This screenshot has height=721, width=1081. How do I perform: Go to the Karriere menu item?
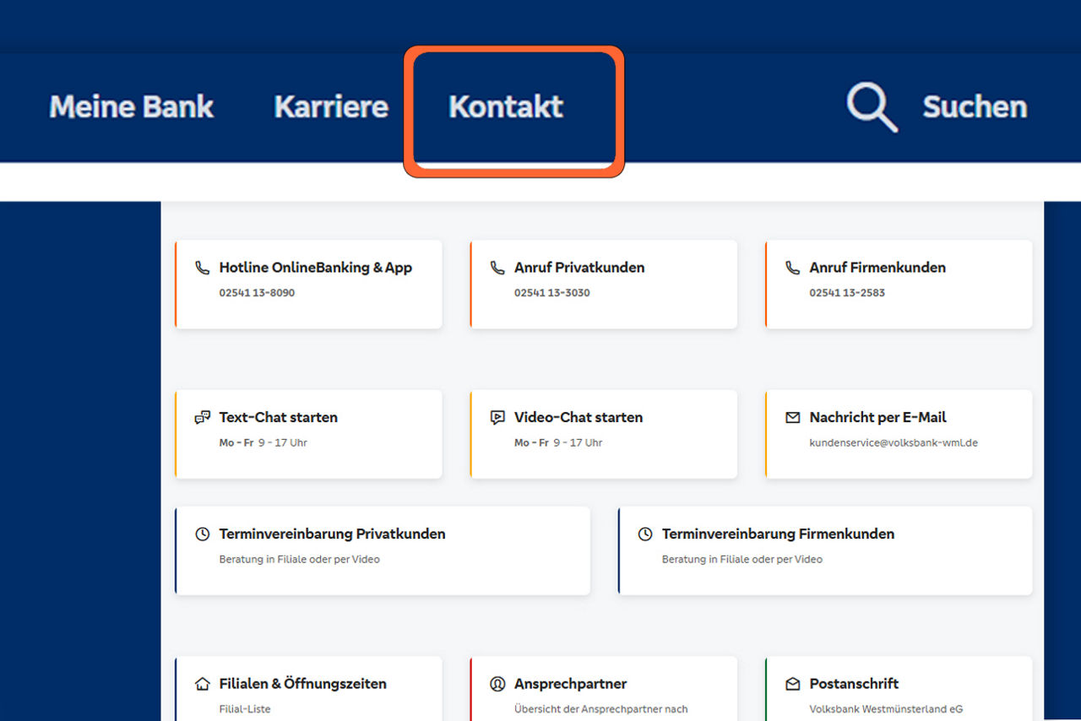point(331,107)
